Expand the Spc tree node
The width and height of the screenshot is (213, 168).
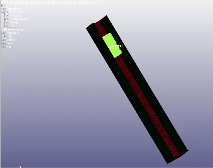pyautogui.click(x=7, y=37)
